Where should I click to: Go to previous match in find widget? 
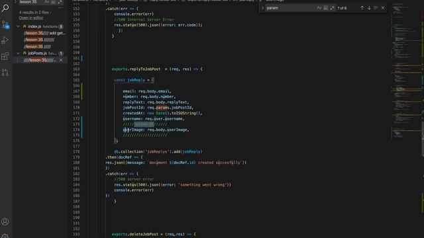point(362,8)
